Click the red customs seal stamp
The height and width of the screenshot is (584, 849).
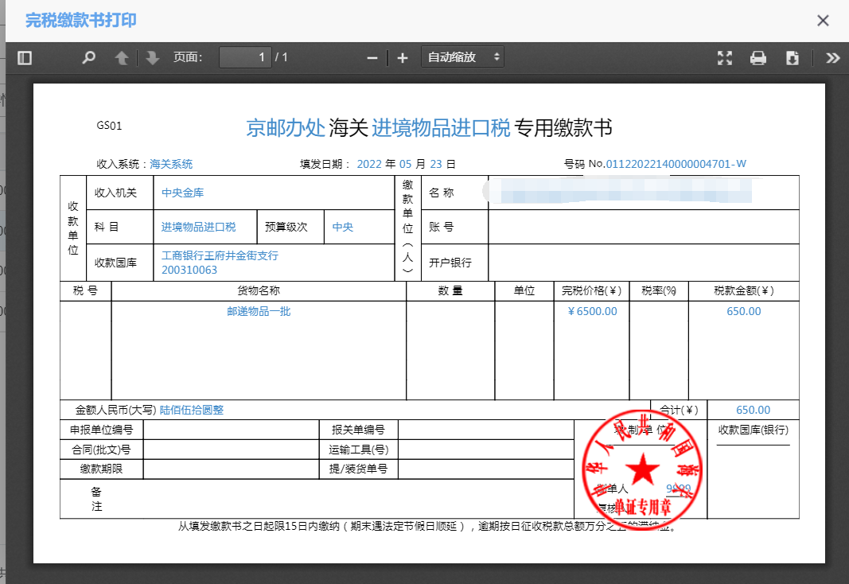click(642, 469)
